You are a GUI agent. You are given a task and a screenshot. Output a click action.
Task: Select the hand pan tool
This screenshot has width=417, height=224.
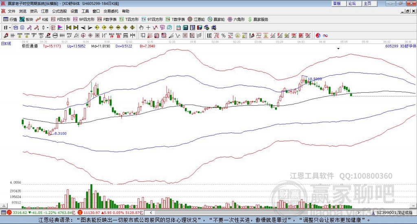(141, 28)
